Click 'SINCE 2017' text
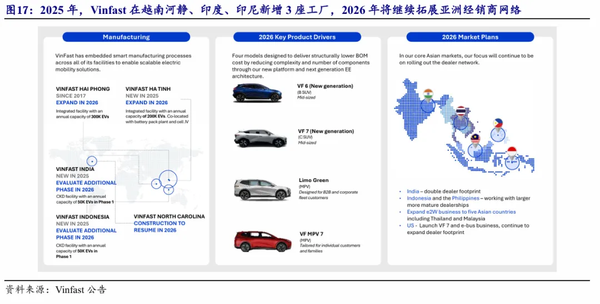Image resolution: width=600 pixels, height=304 pixels. [x=71, y=96]
